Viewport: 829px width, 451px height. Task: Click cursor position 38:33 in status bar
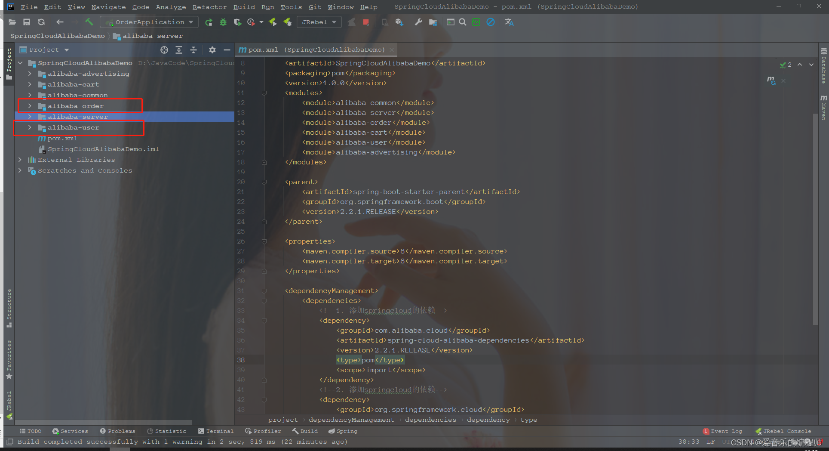689,442
